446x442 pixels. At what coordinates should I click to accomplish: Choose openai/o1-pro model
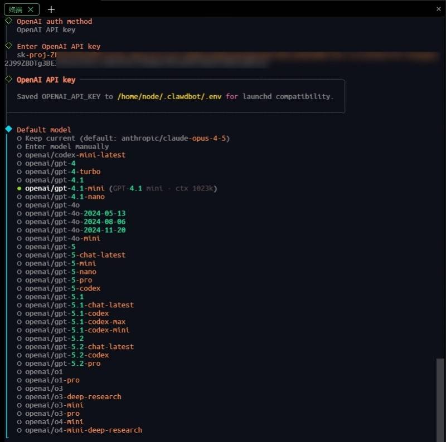pyautogui.click(x=49, y=380)
